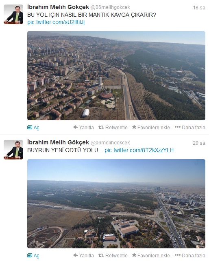The image size is (209, 261).
Task: Open the first tweet's Aç expand icon
Action: [x=30, y=128]
